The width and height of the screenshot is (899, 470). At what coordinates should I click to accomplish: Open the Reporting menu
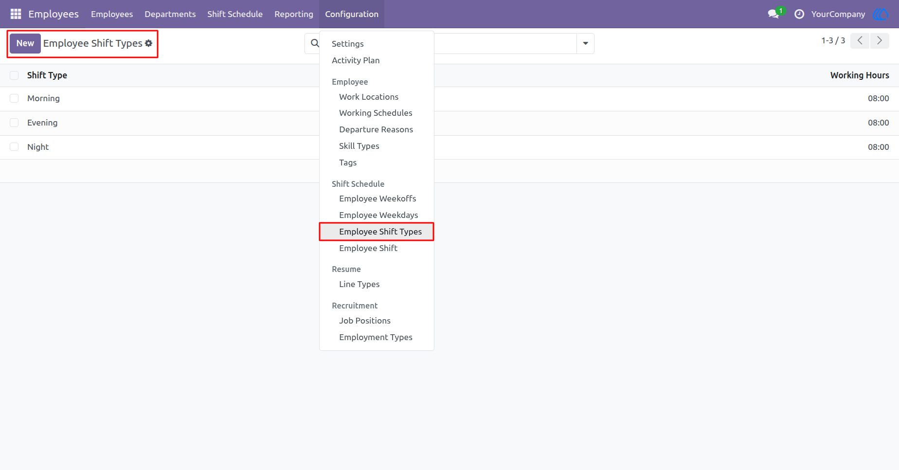click(x=294, y=14)
